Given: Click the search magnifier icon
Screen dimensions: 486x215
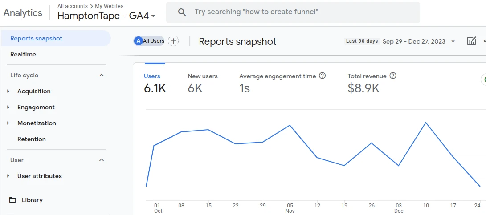Looking at the screenshot, I should pos(182,12).
